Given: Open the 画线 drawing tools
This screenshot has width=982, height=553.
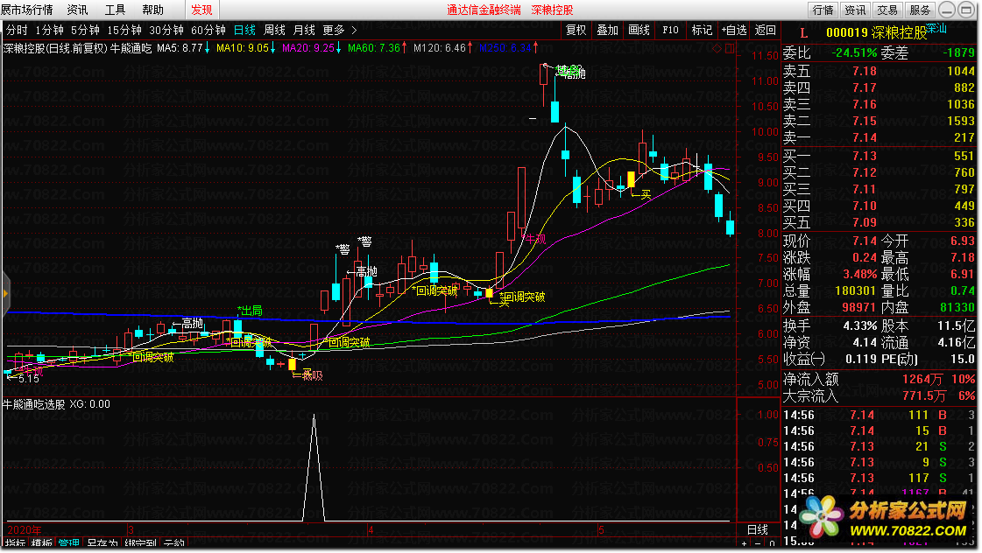Looking at the screenshot, I should tap(639, 30).
